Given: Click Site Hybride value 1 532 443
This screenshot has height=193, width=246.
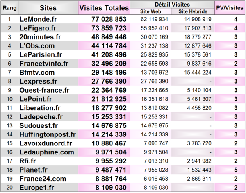Looking at the screenshot, I should pyautogui.click(x=199, y=170).
